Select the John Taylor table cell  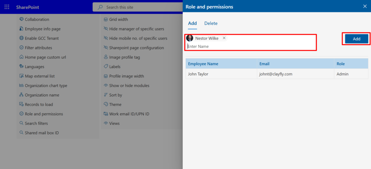[221, 74]
